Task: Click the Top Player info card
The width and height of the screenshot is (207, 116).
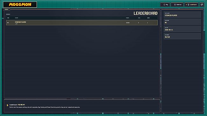Action: pyautogui.click(x=182, y=15)
